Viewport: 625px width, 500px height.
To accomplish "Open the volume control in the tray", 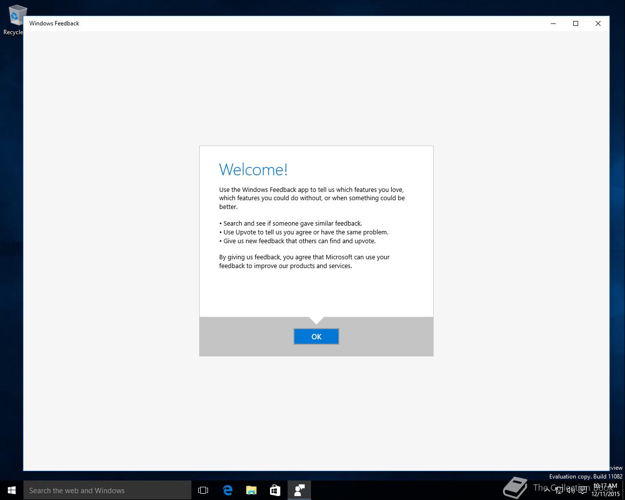I will tap(570, 490).
